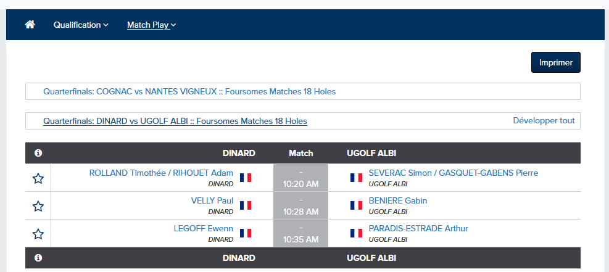Click the French flag next to BENIERE Gabin
The width and height of the screenshot is (609, 272).
[356, 205]
